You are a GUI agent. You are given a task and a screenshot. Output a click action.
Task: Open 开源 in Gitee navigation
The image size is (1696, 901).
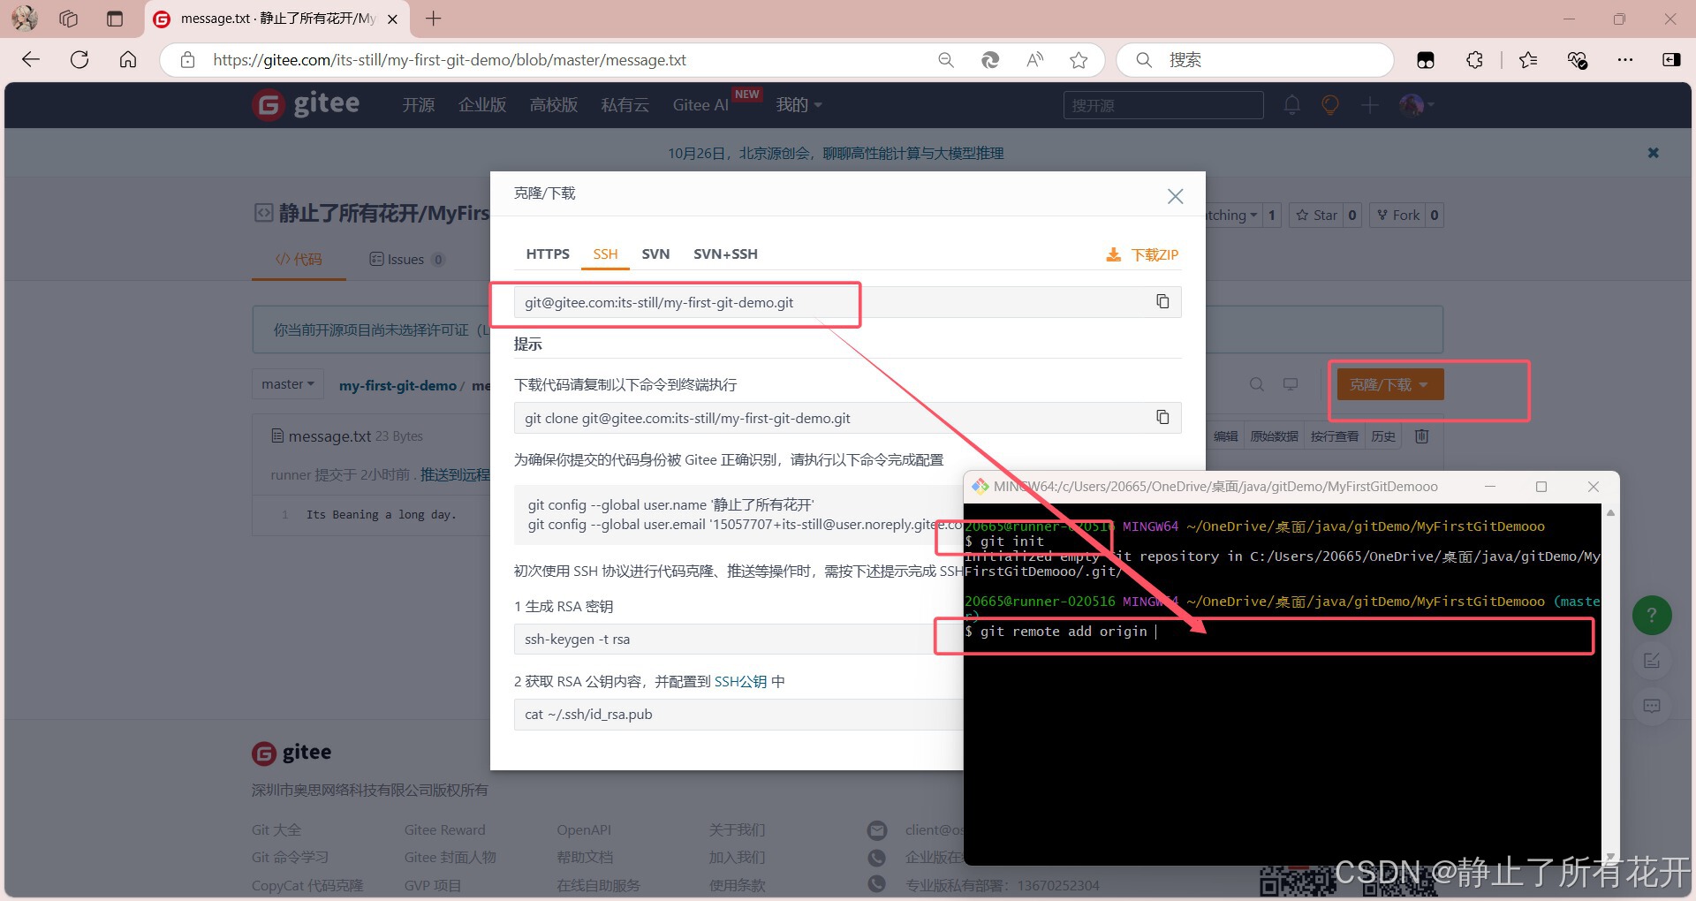click(x=419, y=105)
